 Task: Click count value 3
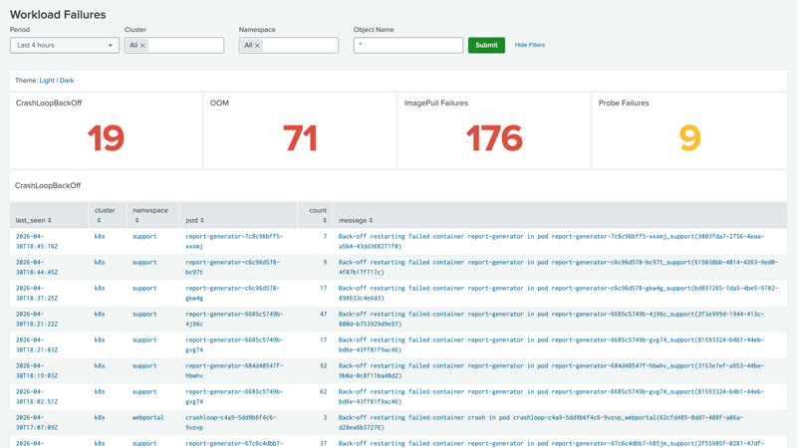click(325, 417)
